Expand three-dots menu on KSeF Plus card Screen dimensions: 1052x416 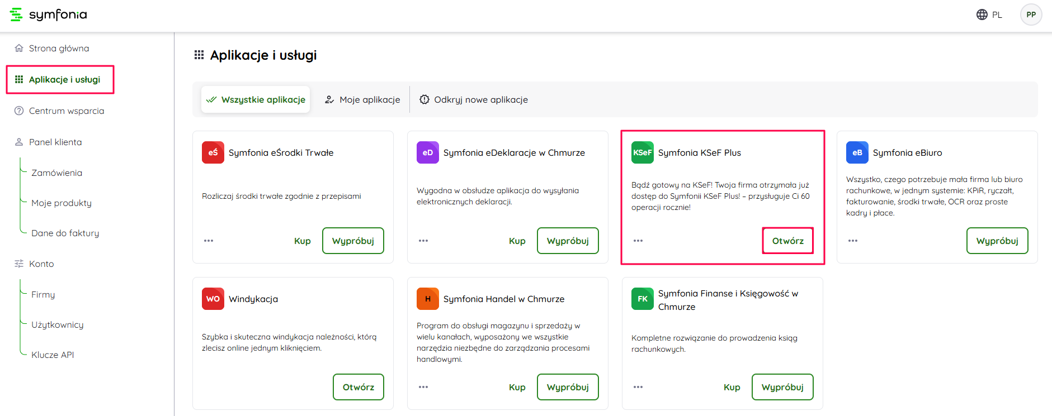click(638, 241)
